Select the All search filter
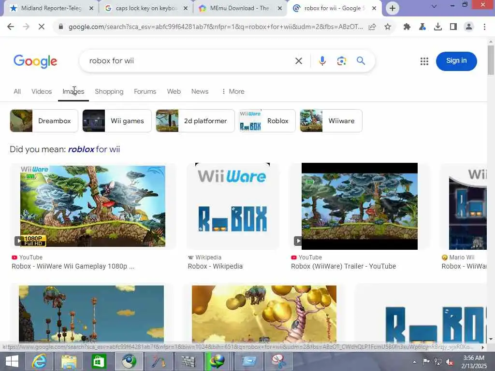Screen dimensions: 495x371 pyautogui.click(x=17, y=91)
